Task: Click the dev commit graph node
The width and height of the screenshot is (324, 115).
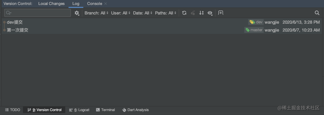Action: [x=4, y=22]
